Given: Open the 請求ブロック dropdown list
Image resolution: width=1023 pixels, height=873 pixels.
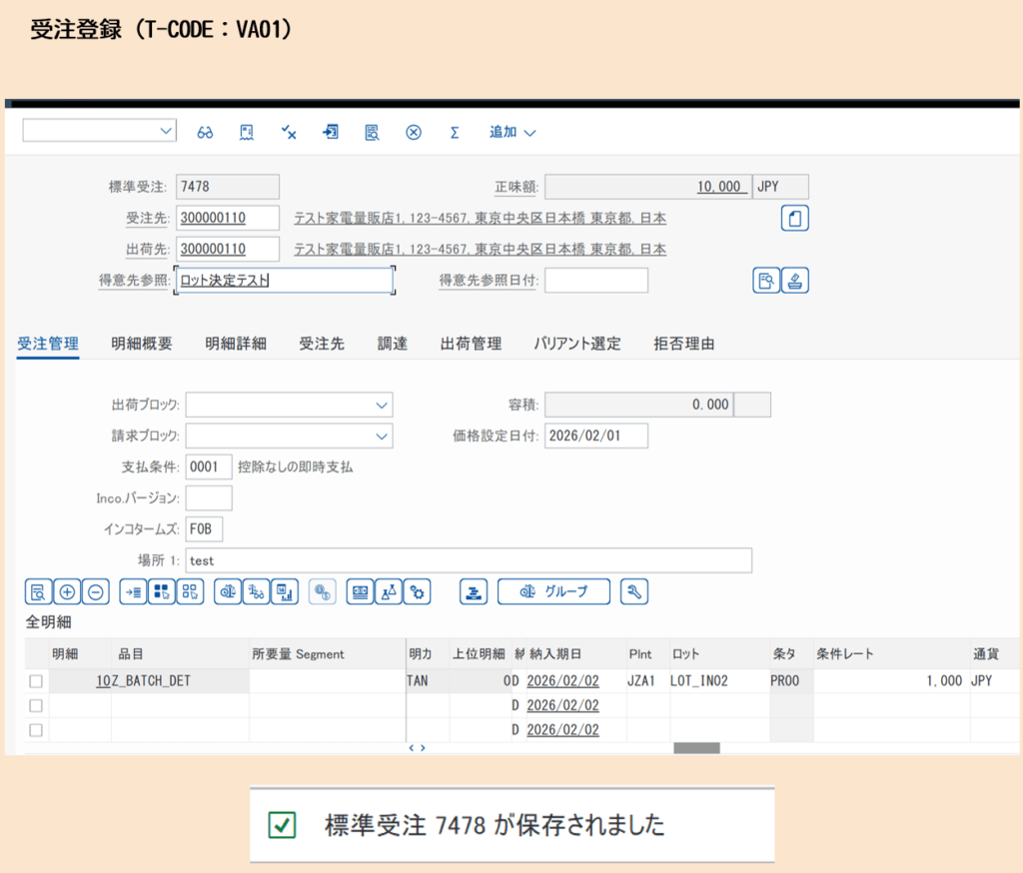Looking at the screenshot, I should coord(381,436).
